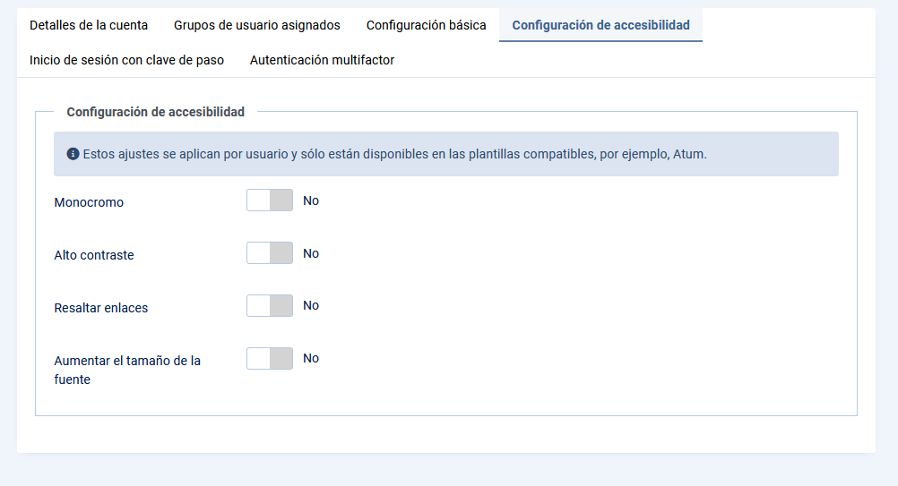Viewport: 898px width, 486px height.
Task: Select the Configuración de accesibilidad tab
Action: click(600, 25)
